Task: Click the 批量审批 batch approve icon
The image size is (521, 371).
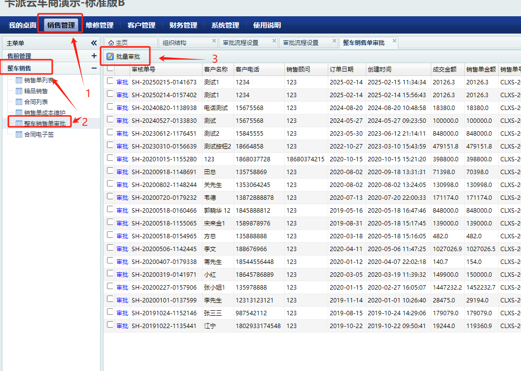Action: pyautogui.click(x=110, y=57)
